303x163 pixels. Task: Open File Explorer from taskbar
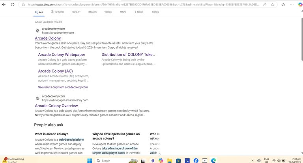point(170,161)
